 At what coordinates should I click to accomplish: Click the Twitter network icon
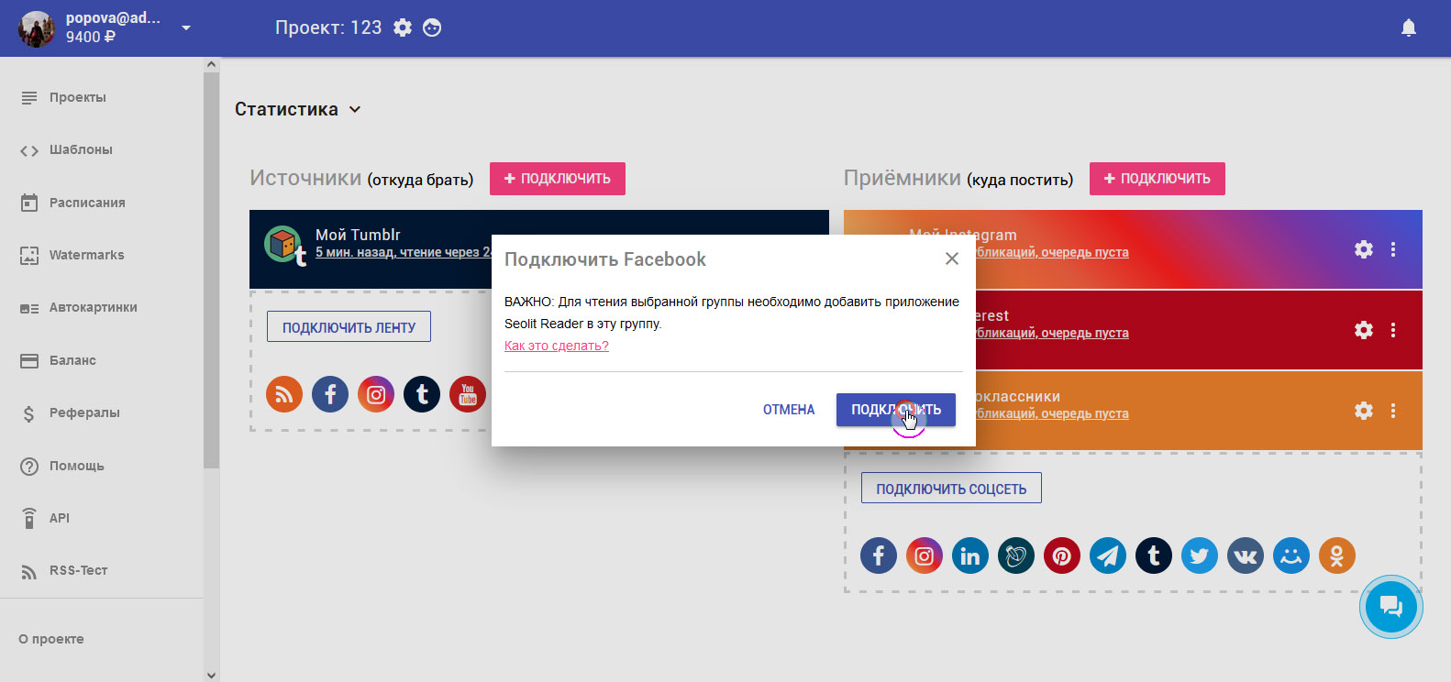coord(1200,555)
